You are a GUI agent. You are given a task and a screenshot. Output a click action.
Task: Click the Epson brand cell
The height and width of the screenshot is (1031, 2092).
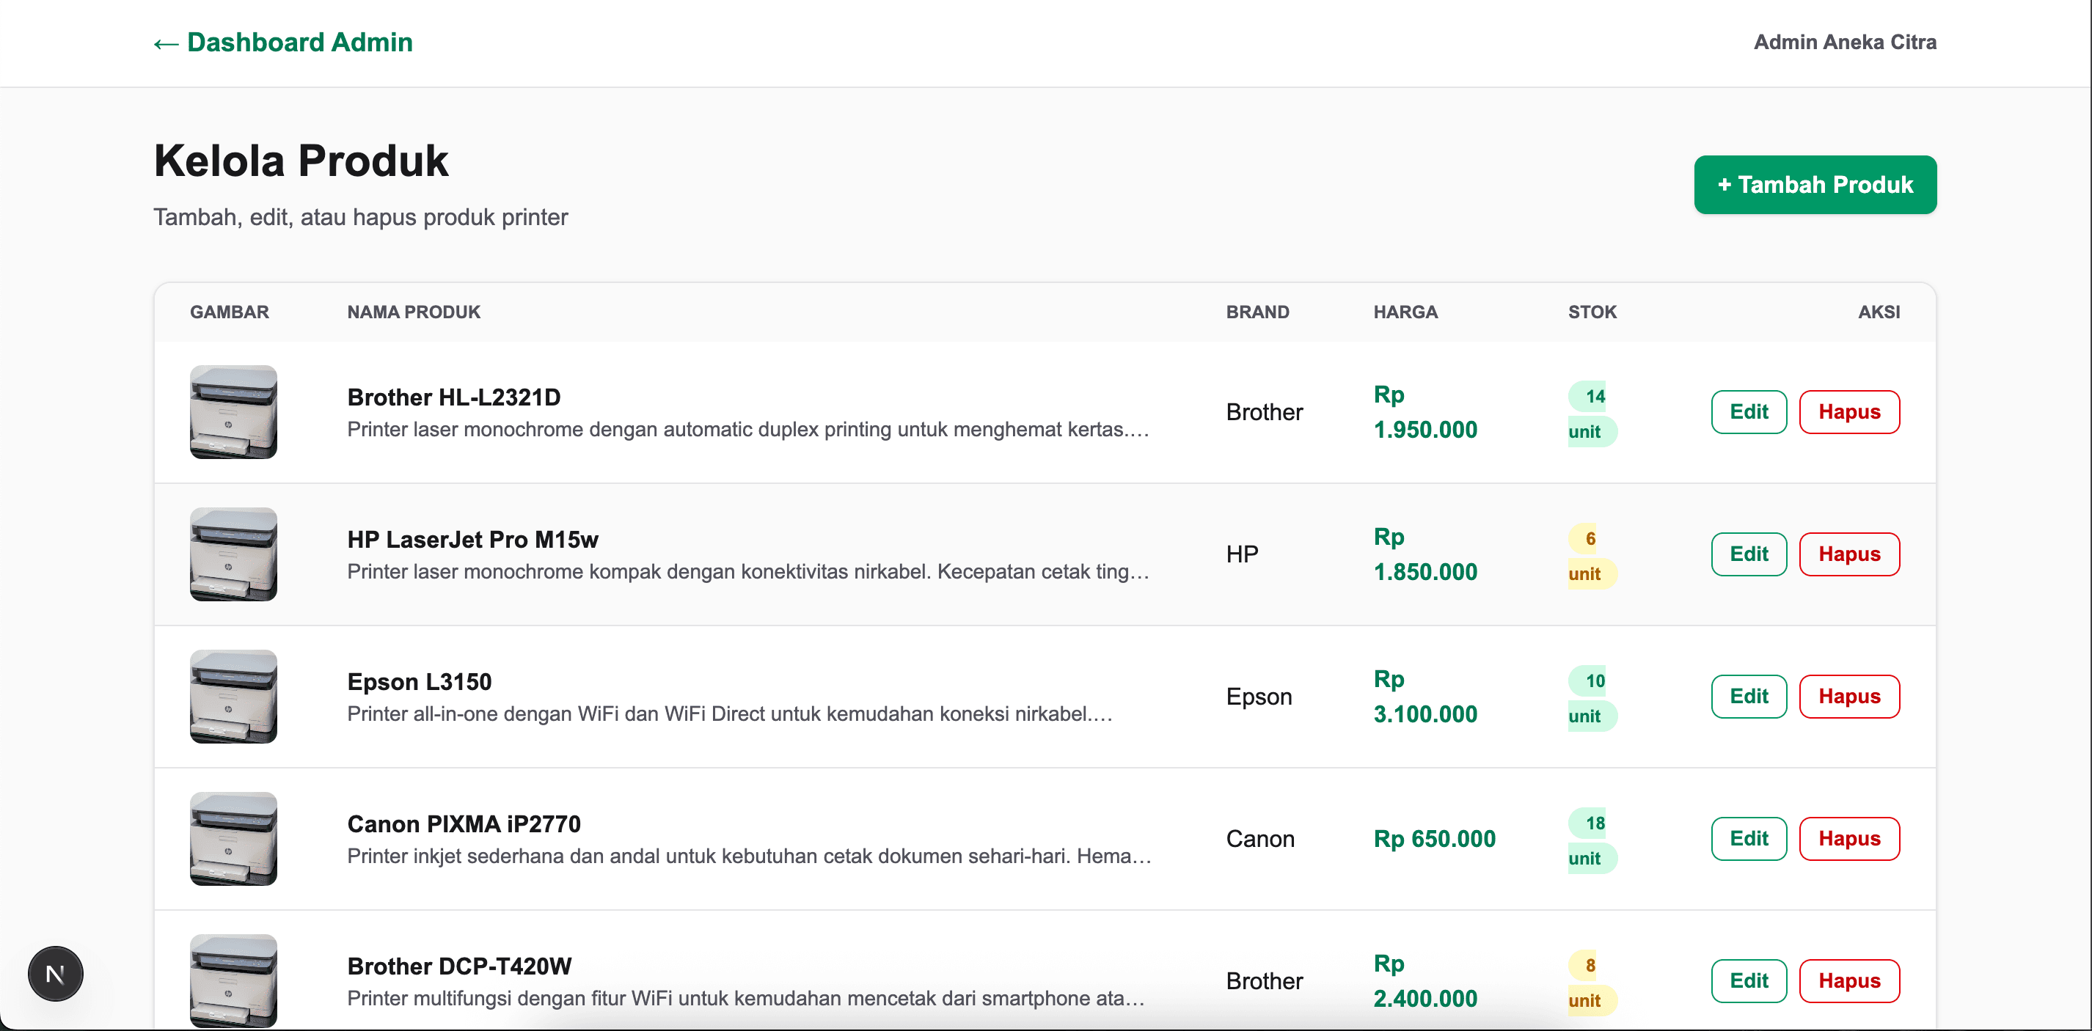tap(1259, 696)
